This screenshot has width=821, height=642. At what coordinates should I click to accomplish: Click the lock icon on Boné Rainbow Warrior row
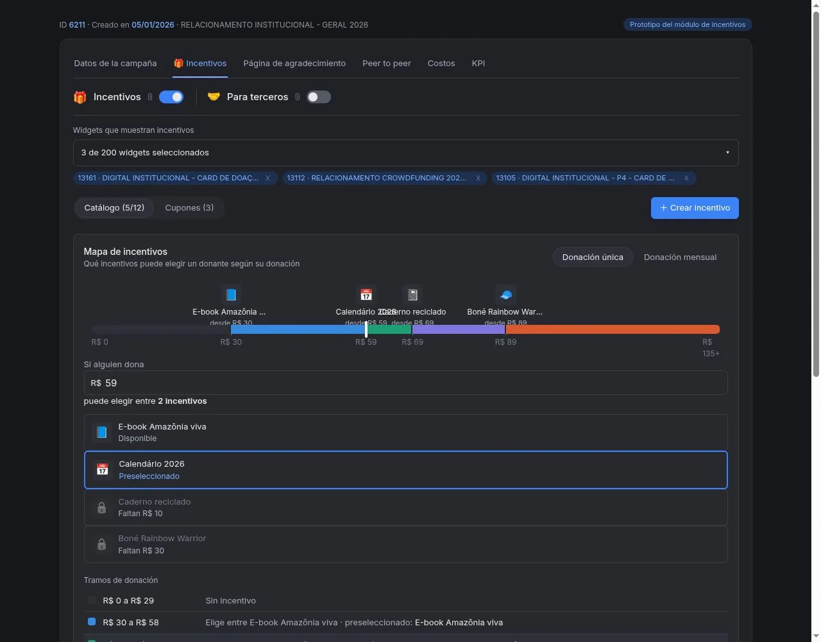point(101,544)
